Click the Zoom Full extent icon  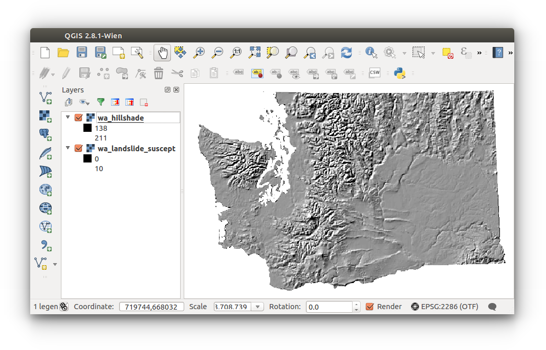pos(254,53)
